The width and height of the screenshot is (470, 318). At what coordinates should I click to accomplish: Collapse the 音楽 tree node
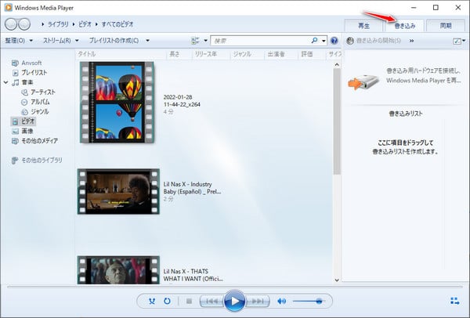click(x=5, y=82)
